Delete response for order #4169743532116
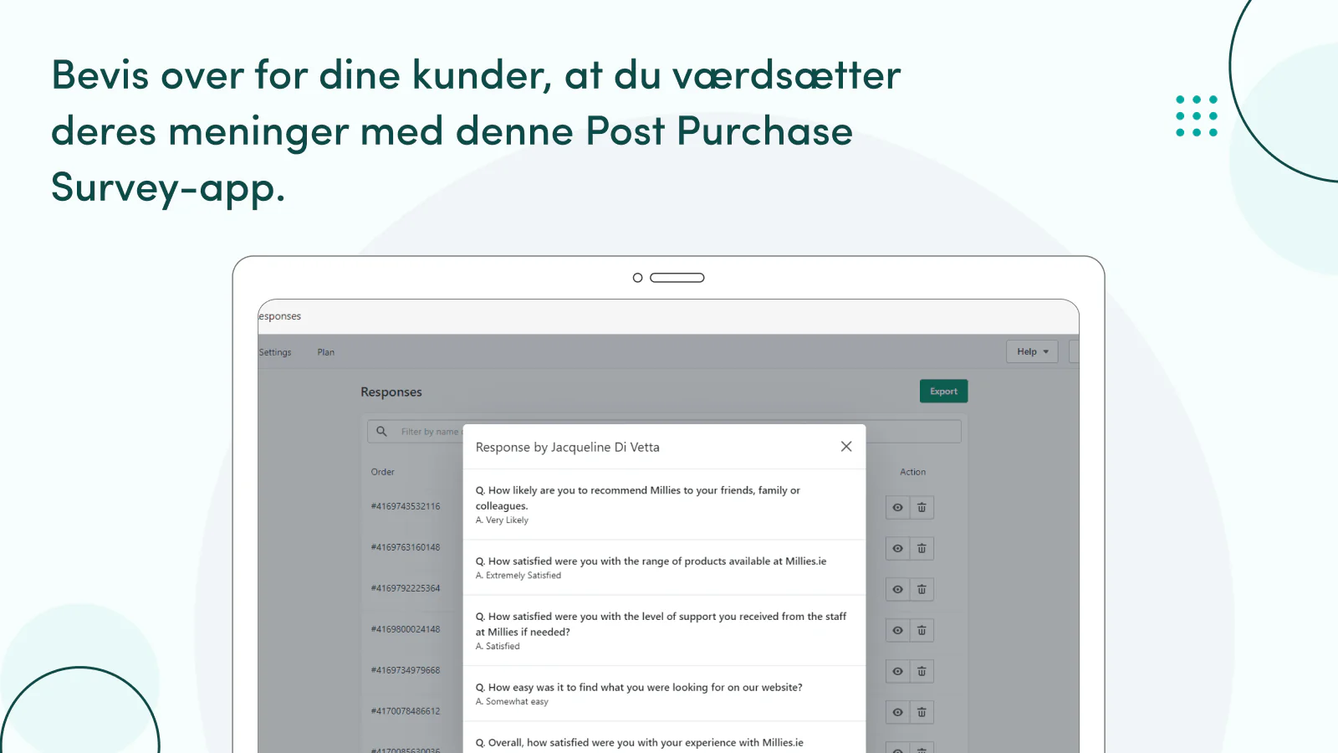Image resolution: width=1338 pixels, height=753 pixels. (x=922, y=508)
